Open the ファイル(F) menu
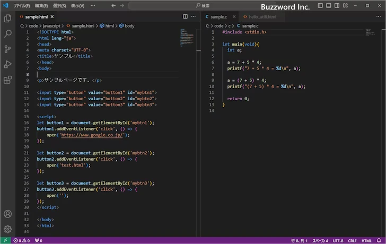Image resolution: width=386 pixels, height=244 pixels. 21,5
